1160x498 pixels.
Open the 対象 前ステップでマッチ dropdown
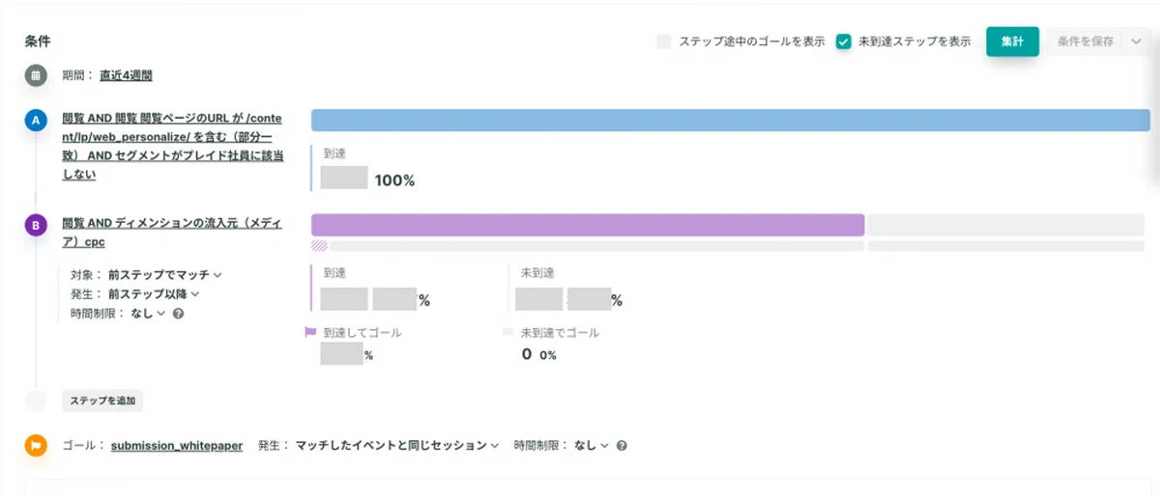tap(165, 275)
